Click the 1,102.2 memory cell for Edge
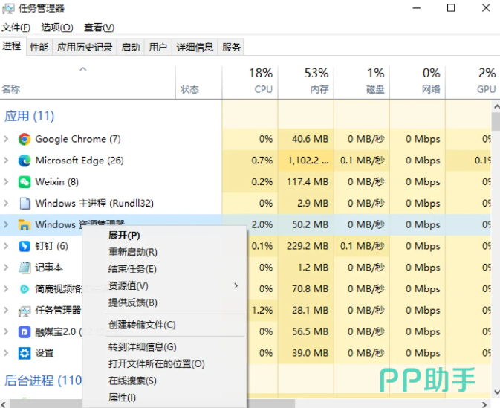This screenshot has width=500, height=408. coord(308,161)
